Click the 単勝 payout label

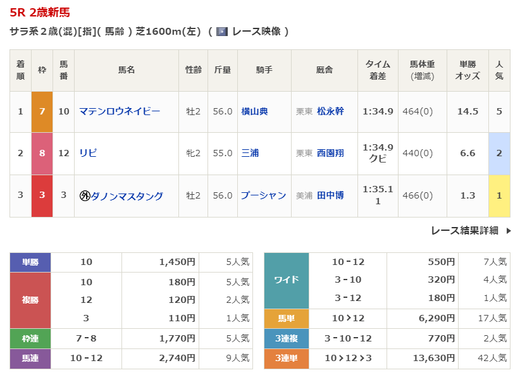[x=30, y=262]
